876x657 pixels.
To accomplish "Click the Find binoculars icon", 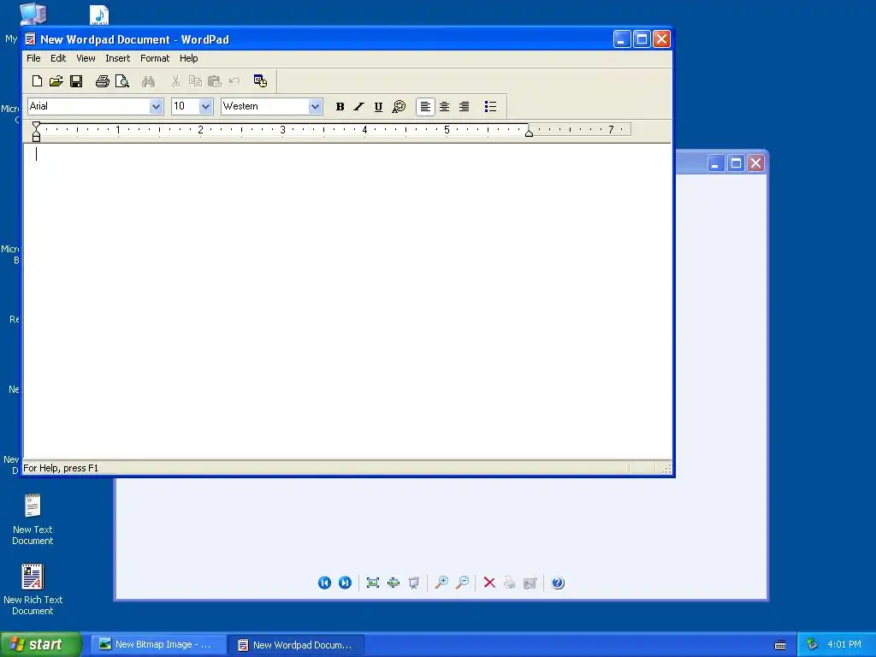I will [148, 81].
